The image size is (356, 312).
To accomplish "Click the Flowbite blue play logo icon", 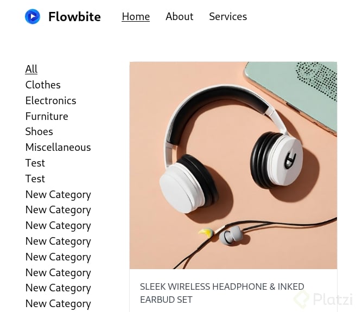I will pyautogui.click(x=33, y=17).
